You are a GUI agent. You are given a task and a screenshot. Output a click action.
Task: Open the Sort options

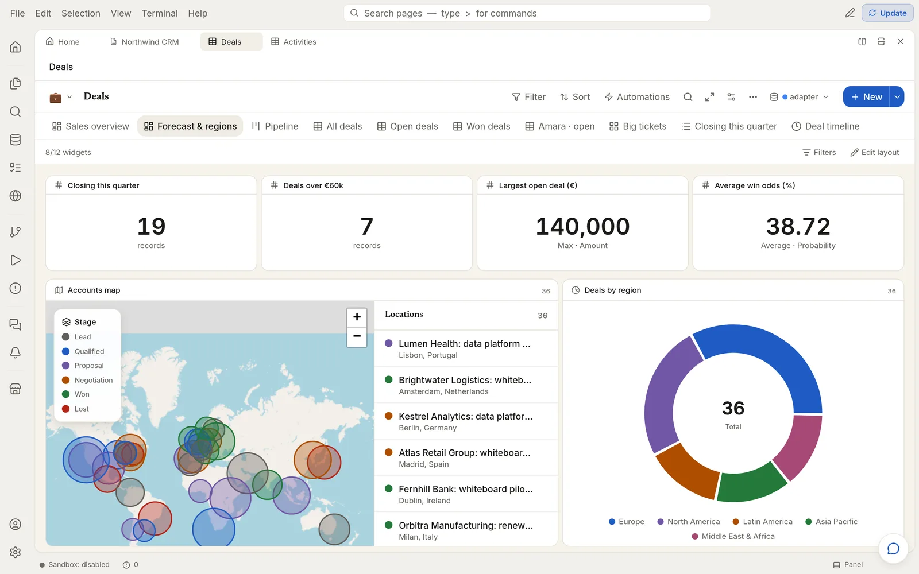coord(575,97)
